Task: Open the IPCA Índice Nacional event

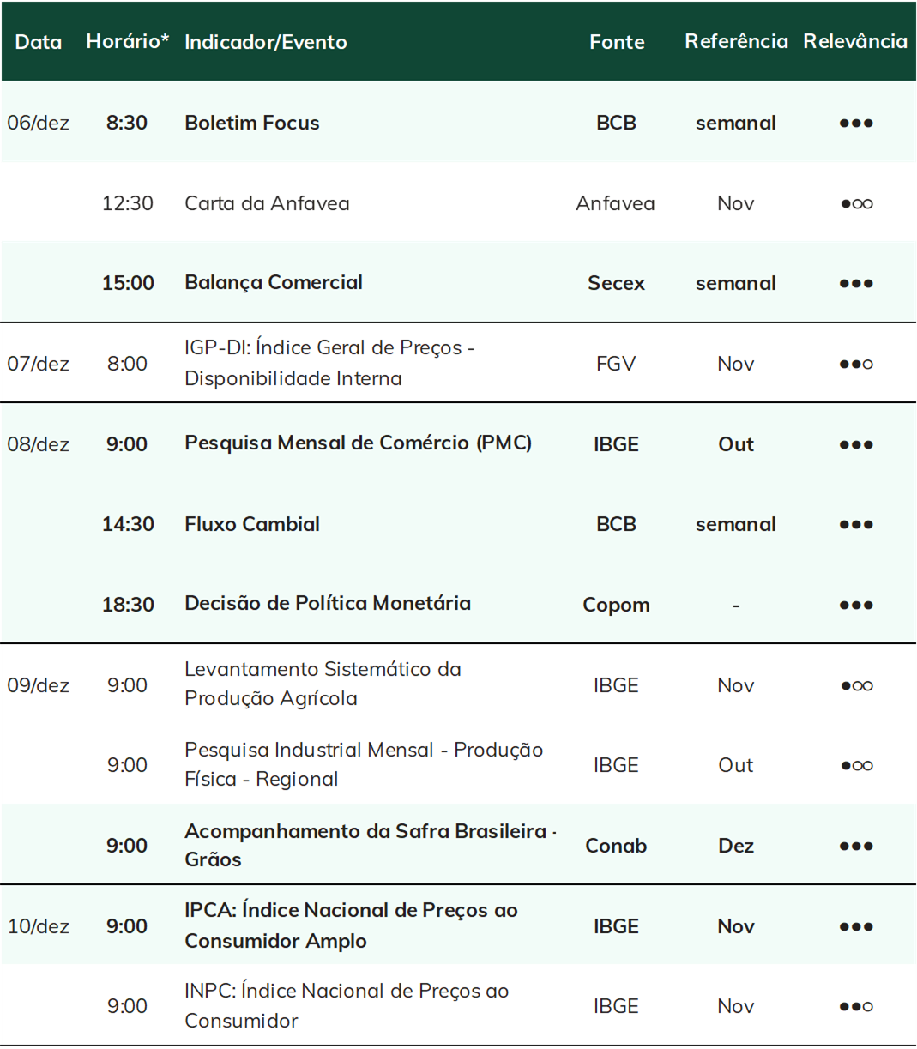Action: click(x=351, y=925)
